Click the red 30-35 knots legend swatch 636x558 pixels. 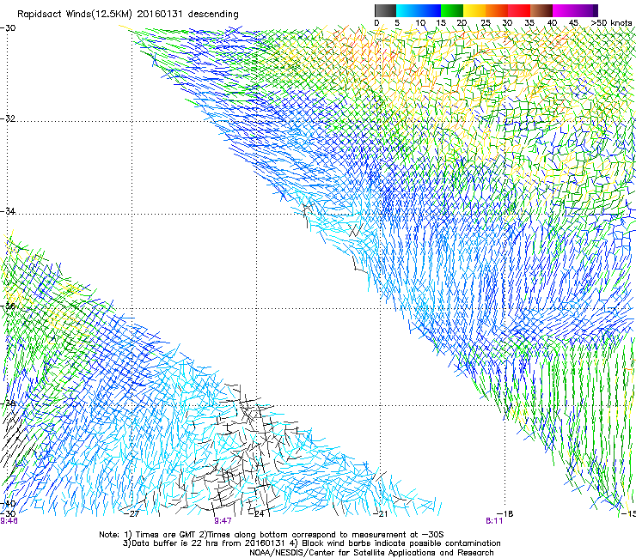tap(519, 10)
